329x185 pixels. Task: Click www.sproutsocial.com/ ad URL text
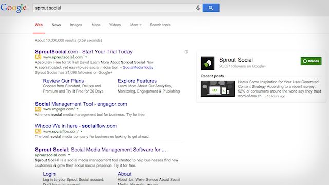[63, 57]
